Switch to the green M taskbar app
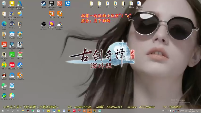201x113 pixels. (x=100, y=111)
